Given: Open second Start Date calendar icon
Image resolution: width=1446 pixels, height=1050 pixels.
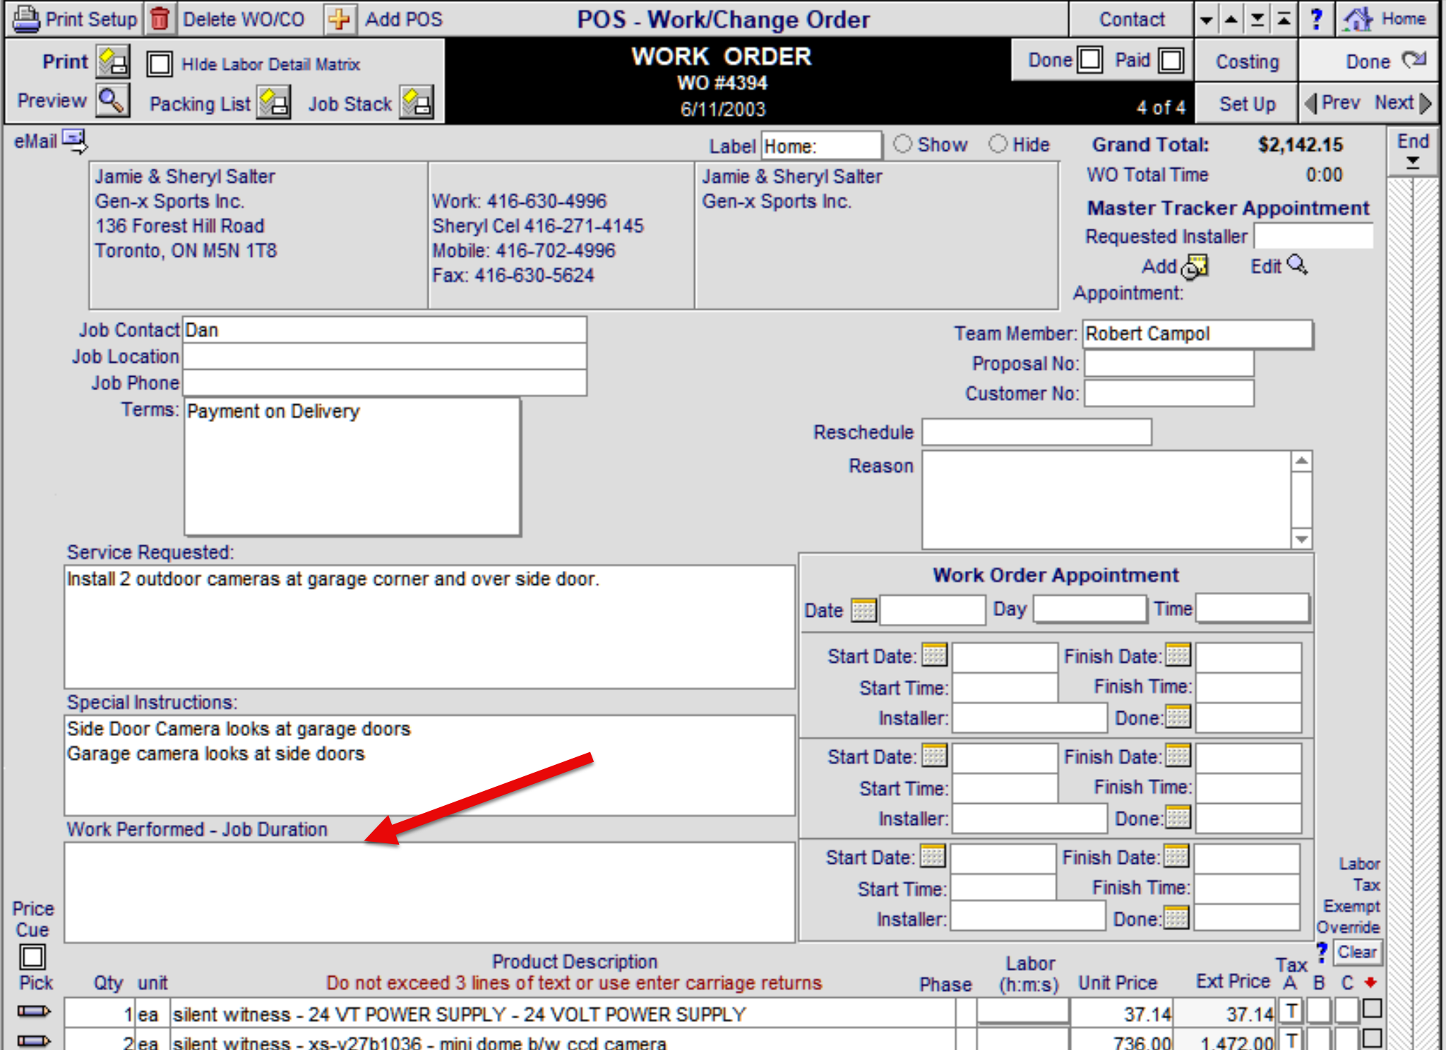Looking at the screenshot, I should [x=934, y=756].
